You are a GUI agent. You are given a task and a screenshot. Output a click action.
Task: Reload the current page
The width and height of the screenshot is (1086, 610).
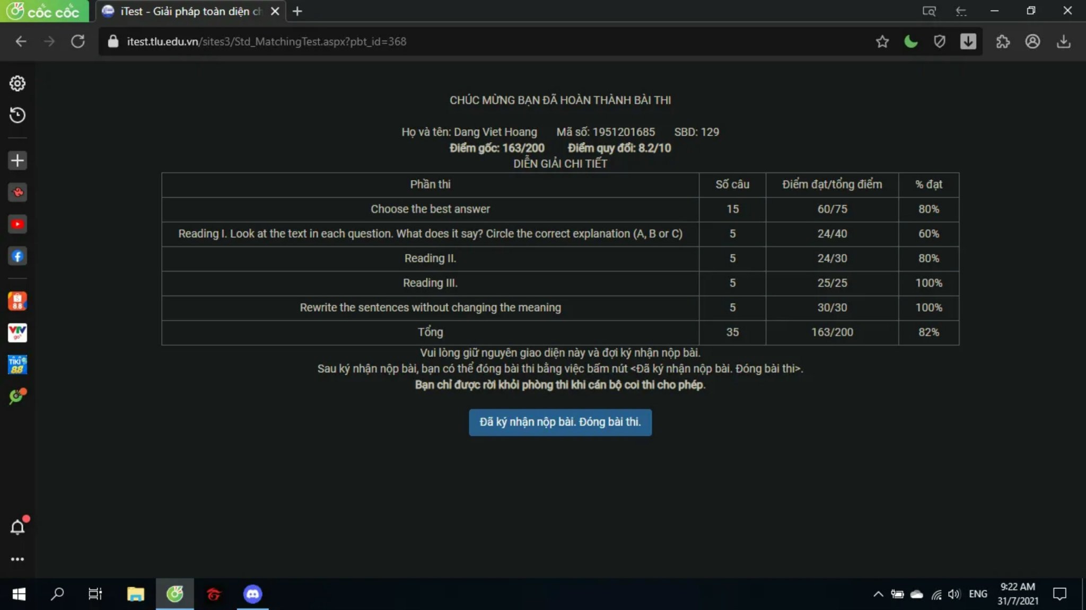coord(78,41)
